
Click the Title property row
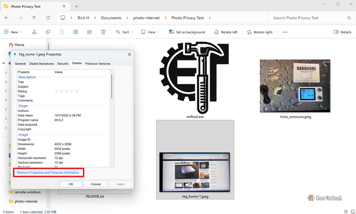[x=63, y=82]
